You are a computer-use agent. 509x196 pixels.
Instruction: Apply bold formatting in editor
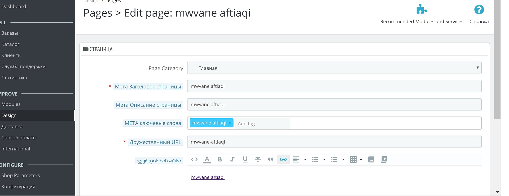(x=220, y=159)
